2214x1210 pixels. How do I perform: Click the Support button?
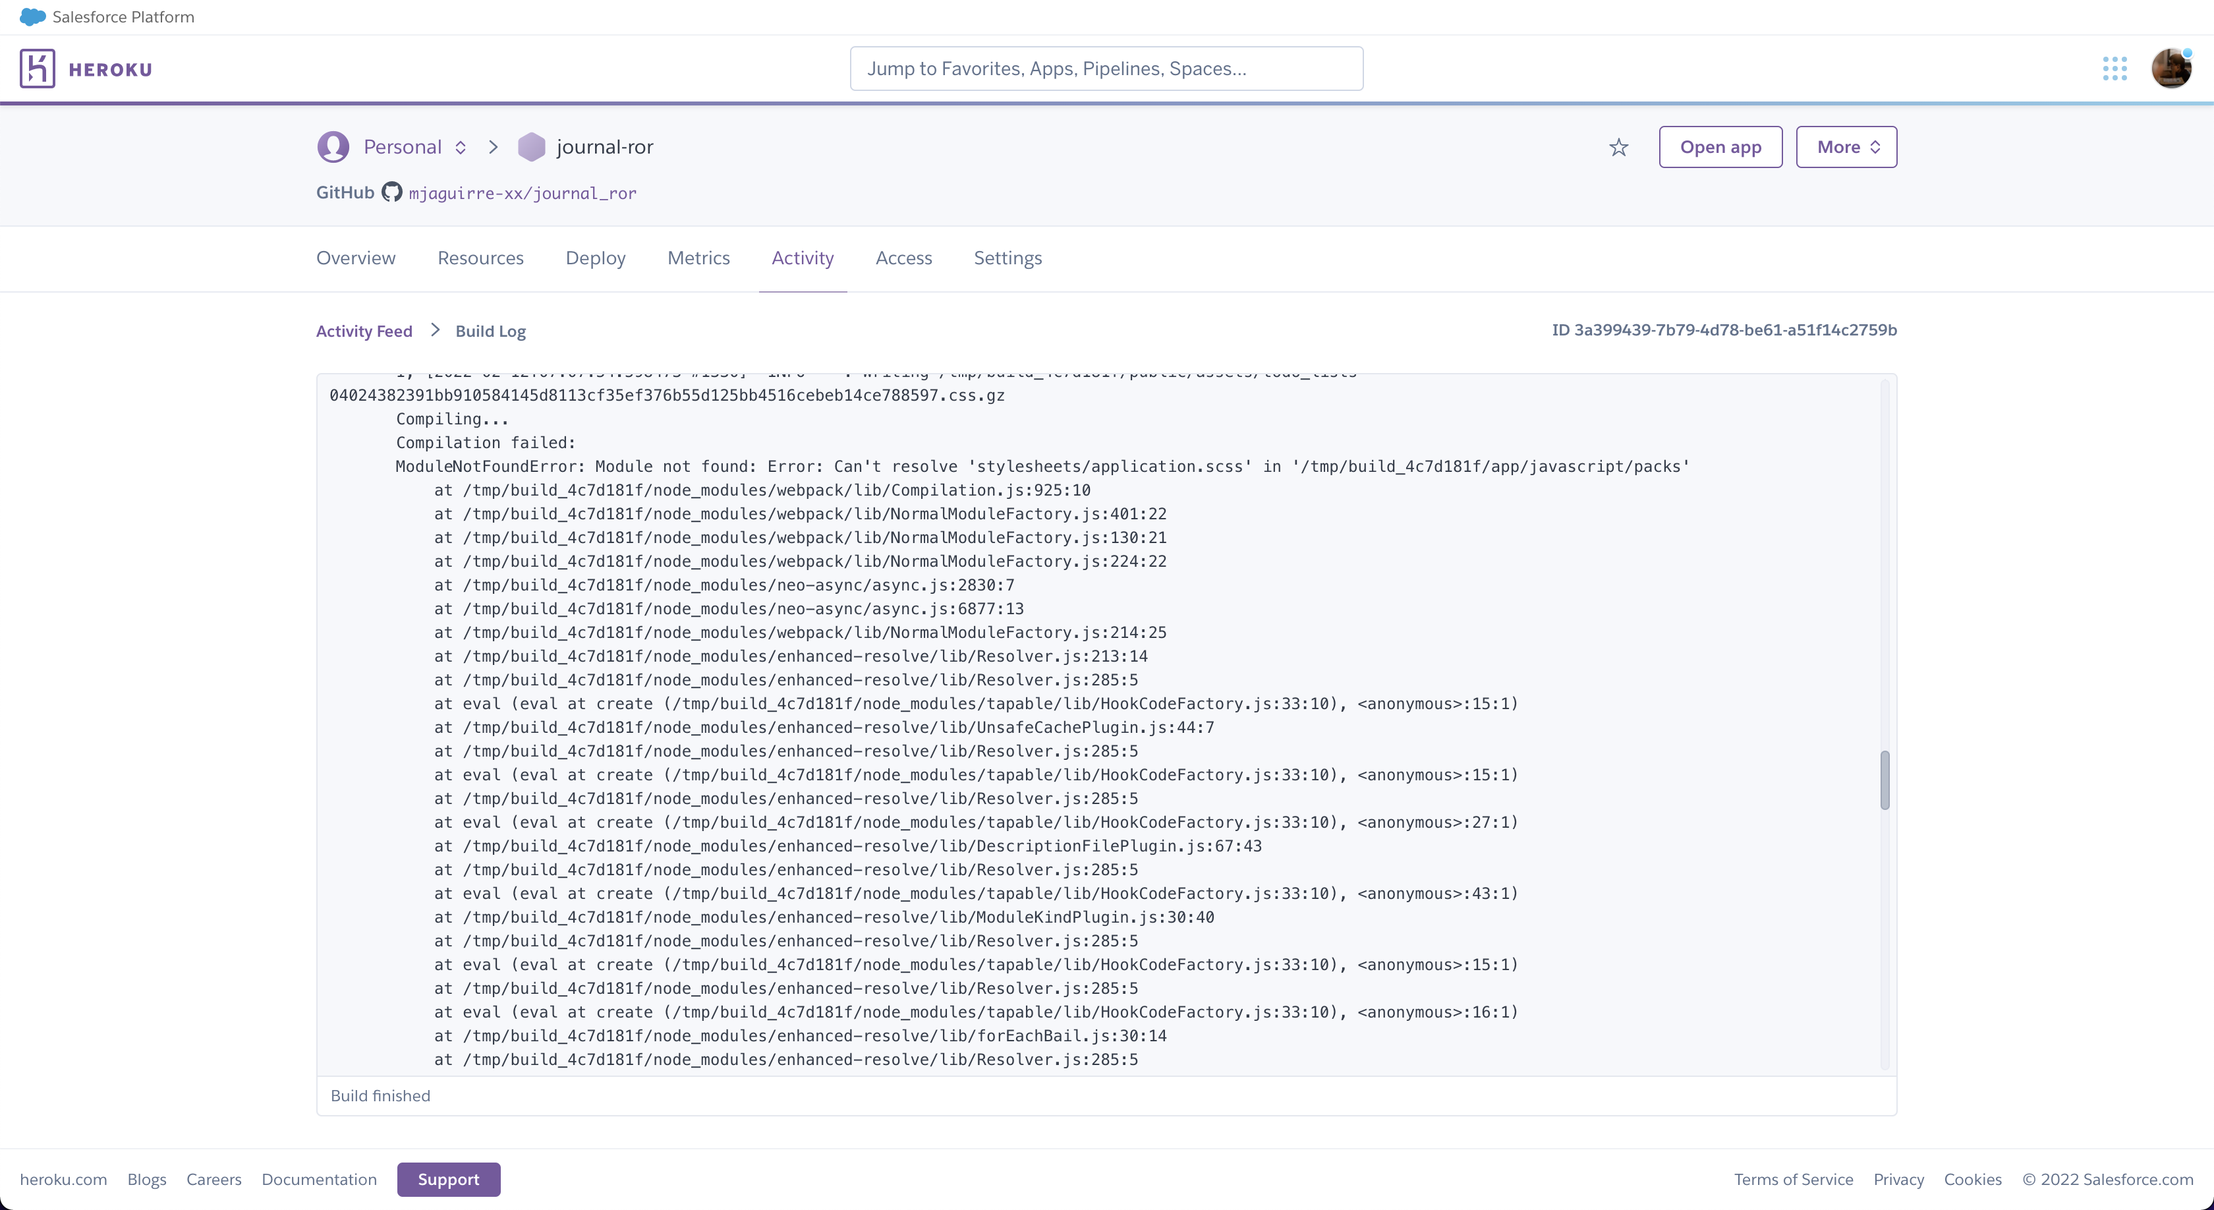click(449, 1179)
